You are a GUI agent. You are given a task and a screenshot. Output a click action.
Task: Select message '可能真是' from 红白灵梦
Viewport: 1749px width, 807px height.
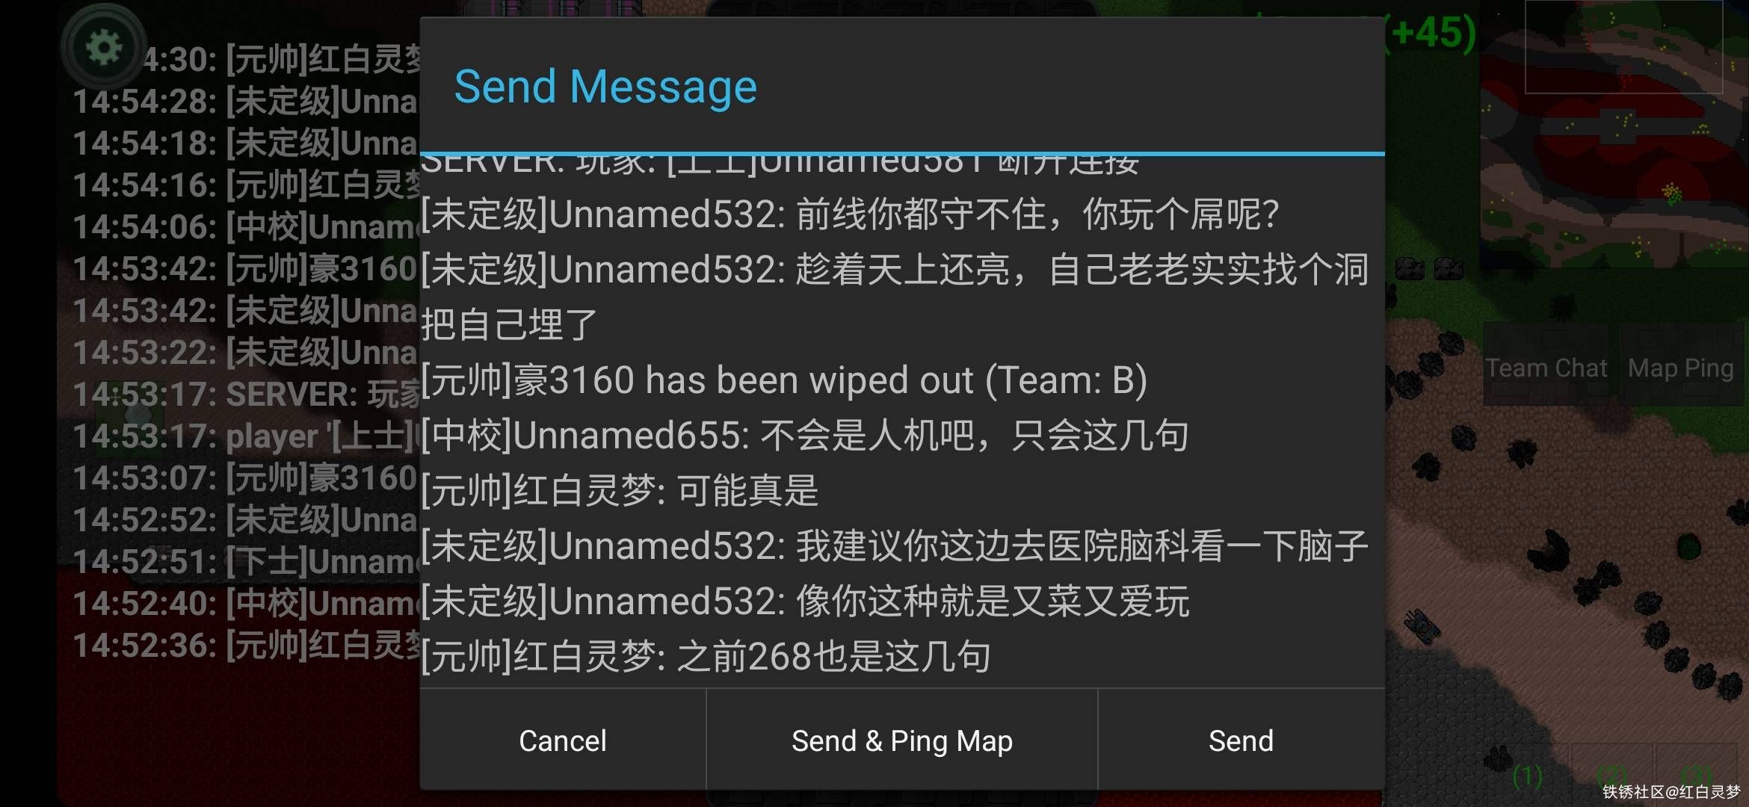(620, 490)
